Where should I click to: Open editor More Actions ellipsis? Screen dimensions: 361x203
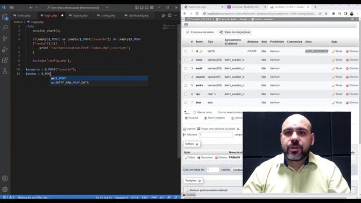point(175,15)
